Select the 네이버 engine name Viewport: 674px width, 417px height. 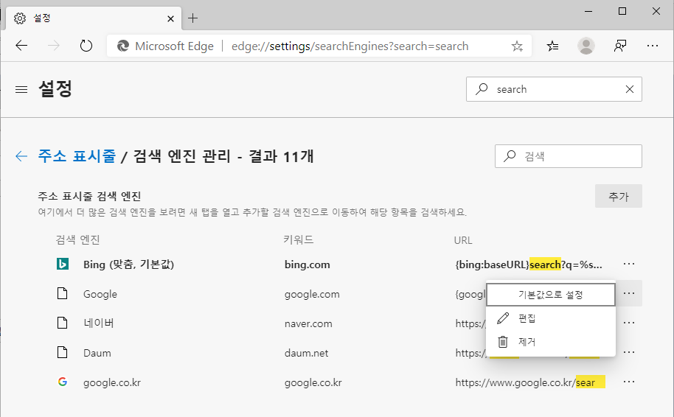point(98,323)
